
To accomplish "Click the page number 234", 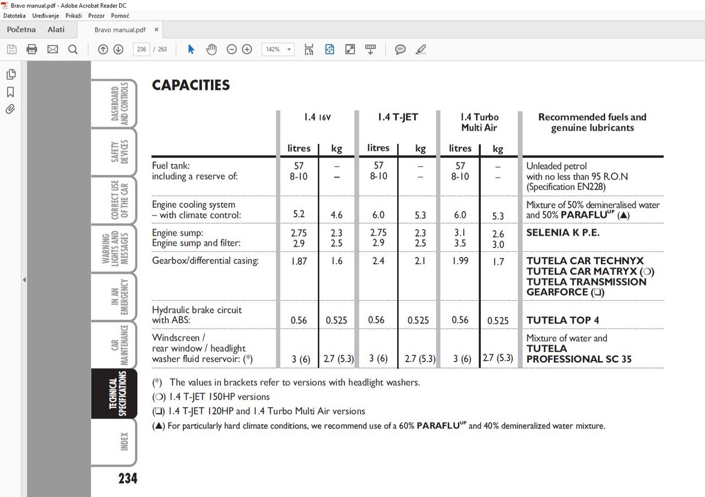I will 128,478.
